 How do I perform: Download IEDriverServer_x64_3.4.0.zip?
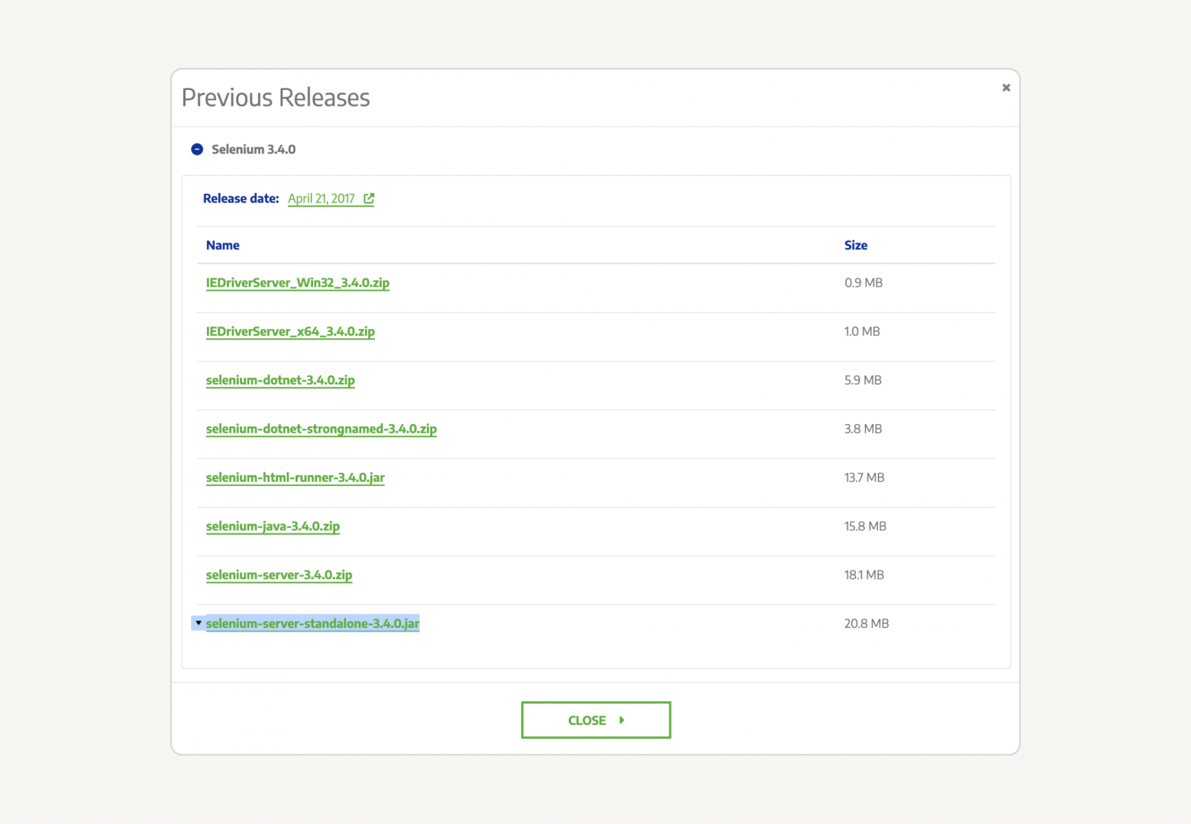coord(290,332)
